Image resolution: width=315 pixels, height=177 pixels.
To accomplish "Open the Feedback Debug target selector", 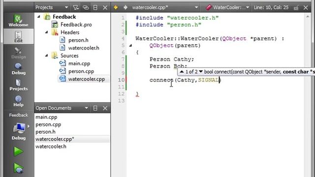I will click(x=19, y=131).
